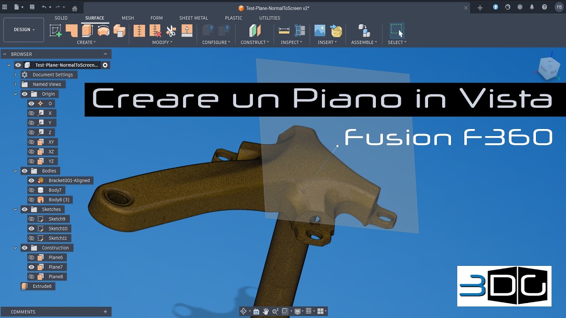This screenshot has width=566, height=318.
Task: Collapse the Browser panel minus button
Action: (105, 54)
